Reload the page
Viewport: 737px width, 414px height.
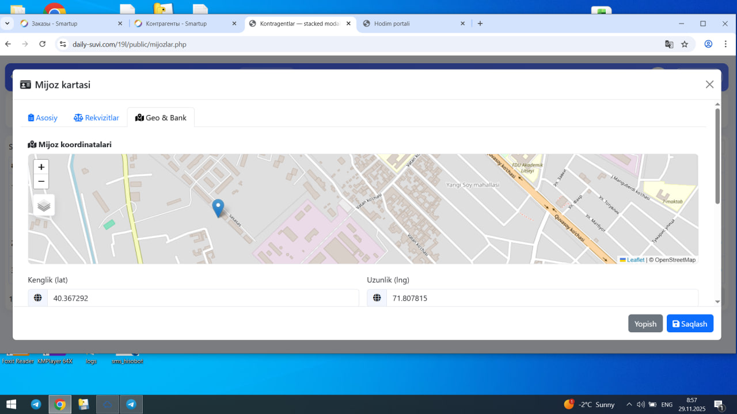[42, 44]
